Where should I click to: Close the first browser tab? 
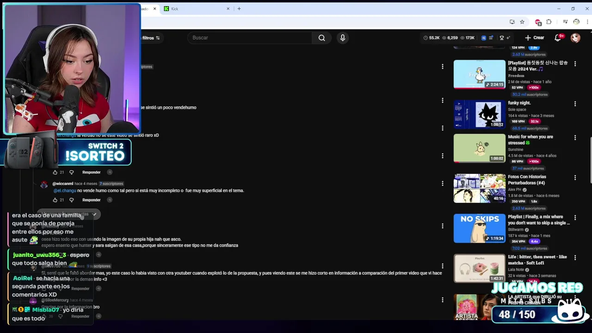pos(154,9)
